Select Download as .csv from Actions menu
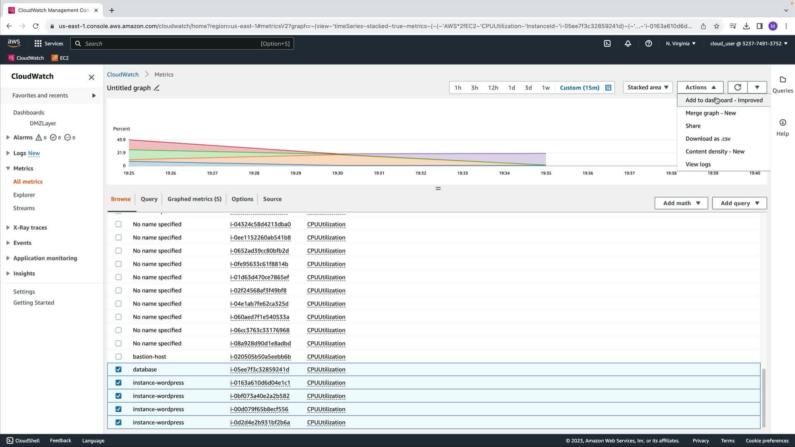The height and width of the screenshot is (447, 795). click(708, 139)
